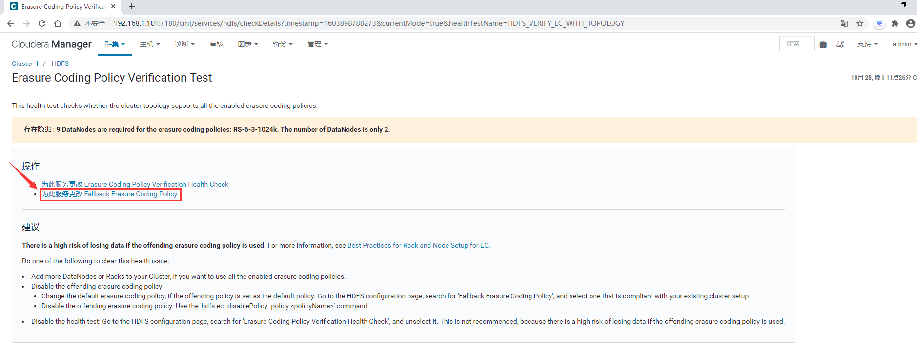Go to browser home via the house icon
The width and height of the screenshot is (917, 358).
pos(58,23)
